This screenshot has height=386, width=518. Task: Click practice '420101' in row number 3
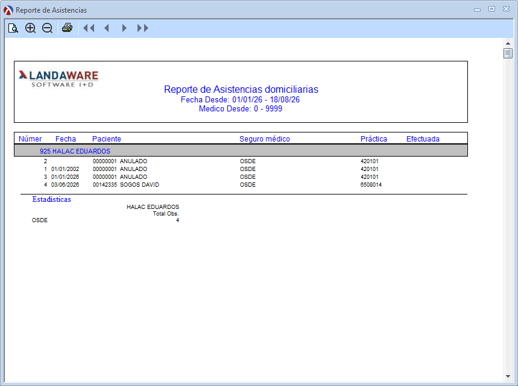(369, 177)
